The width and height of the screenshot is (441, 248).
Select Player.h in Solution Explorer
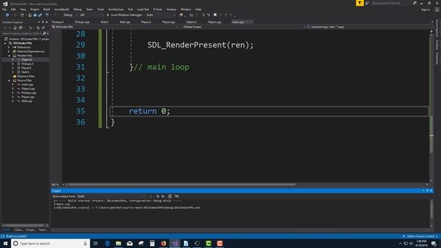26,68
